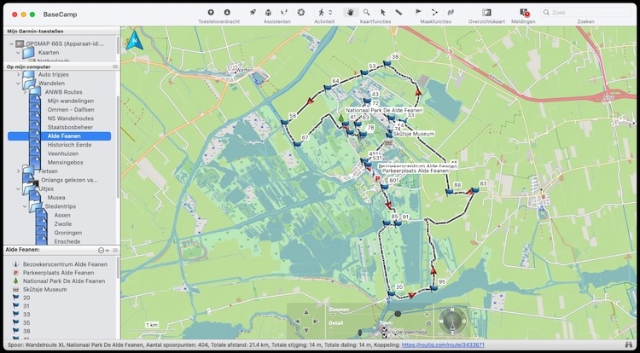Viewport: 640px width, 353px height.
Task: Collapse the GPSMAP 66S device node
Action: pos(11,43)
